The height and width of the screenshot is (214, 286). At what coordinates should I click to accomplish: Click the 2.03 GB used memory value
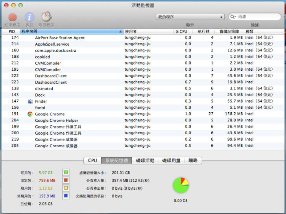coord(46,204)
